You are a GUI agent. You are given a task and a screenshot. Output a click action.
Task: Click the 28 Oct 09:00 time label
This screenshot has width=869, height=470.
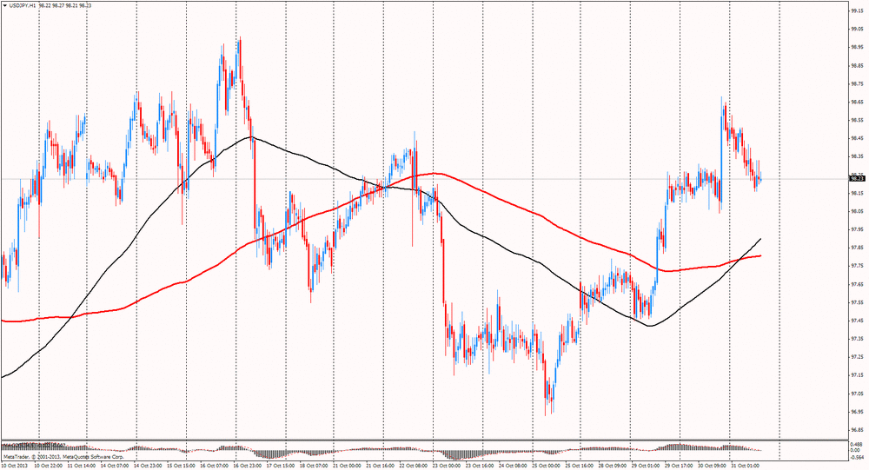coord(611,467)
